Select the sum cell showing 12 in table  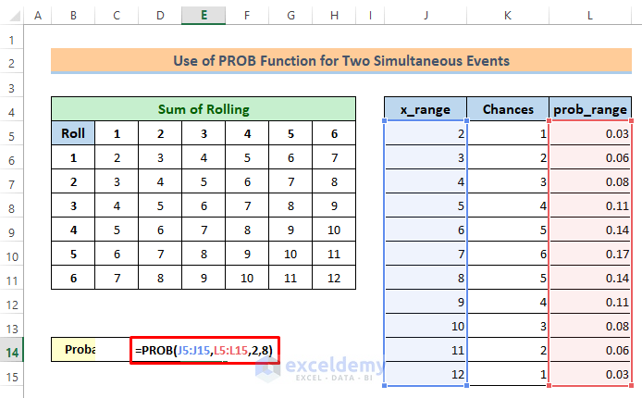tap(334, 278)
